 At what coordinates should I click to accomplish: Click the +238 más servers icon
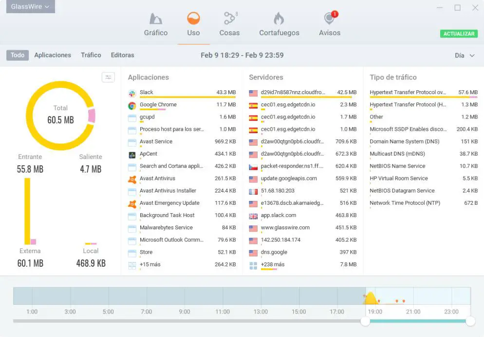pos(253,266)
